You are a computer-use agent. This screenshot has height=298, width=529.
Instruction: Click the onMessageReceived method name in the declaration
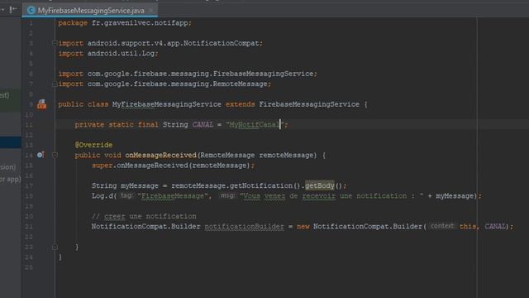click(160, 156)
